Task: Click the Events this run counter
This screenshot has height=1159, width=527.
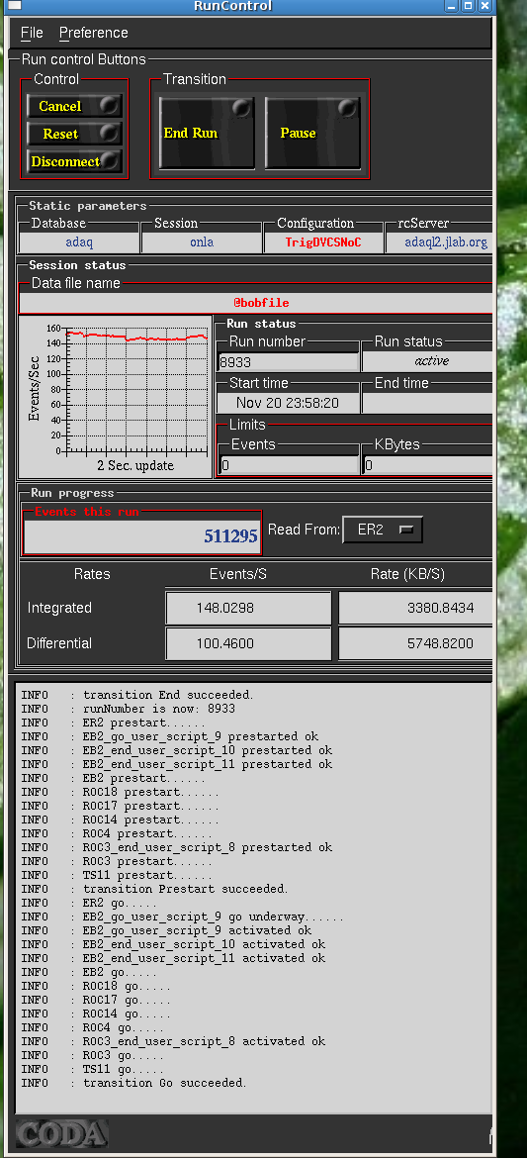Action: [x=141, y=535]
